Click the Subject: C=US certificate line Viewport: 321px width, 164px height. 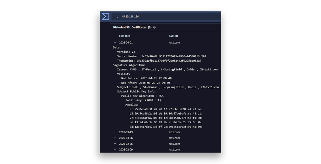pyautogui.click(x=168, y=87)
